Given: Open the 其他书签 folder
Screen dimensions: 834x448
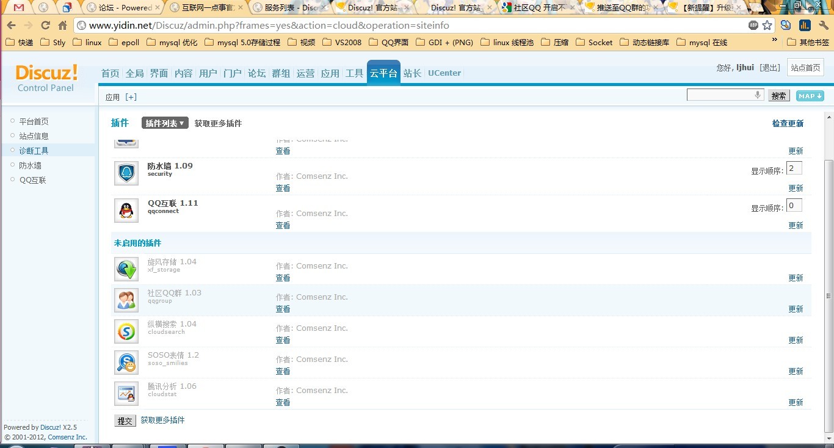Looking at the screenshot, I should pyautogui.click(x=808, y=42).
